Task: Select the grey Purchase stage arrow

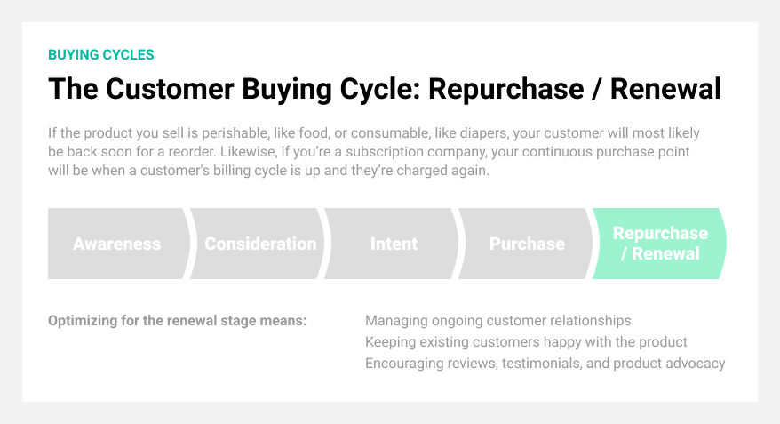Action: [x=527, y=244]
